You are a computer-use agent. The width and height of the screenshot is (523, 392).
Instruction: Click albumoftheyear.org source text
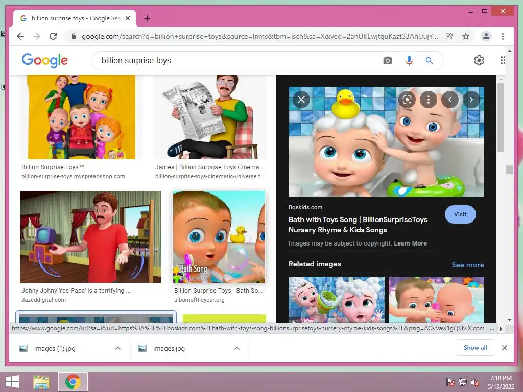coord(199,300)
